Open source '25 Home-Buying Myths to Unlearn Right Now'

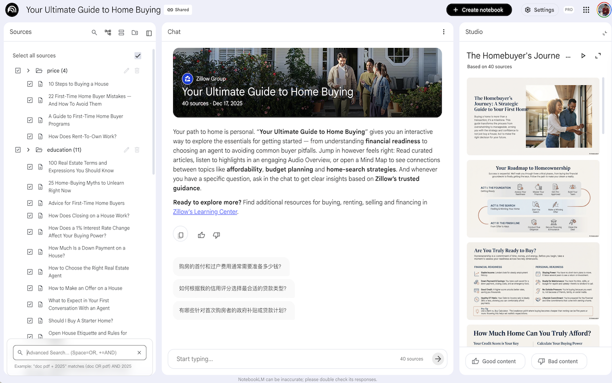[x=86, y=187]
